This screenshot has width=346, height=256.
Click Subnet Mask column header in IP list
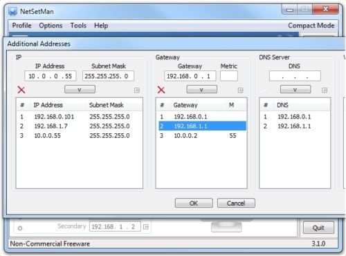pyautogui.click(x=114, y=105)
